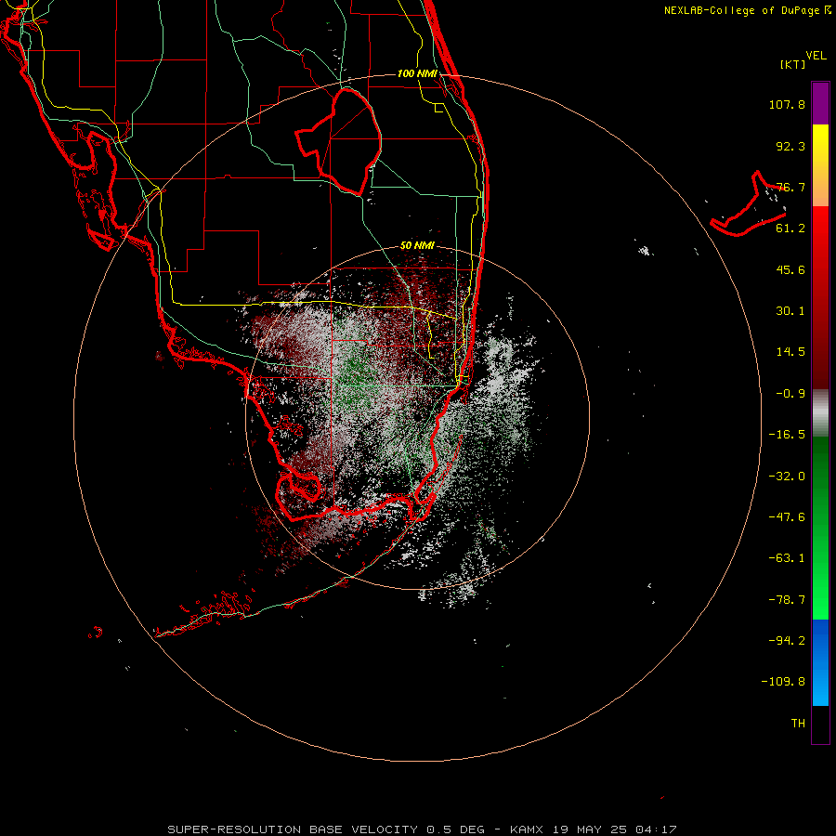Click the -32.0 velocity scale value

pyautogui.click(x=787, y=477)
